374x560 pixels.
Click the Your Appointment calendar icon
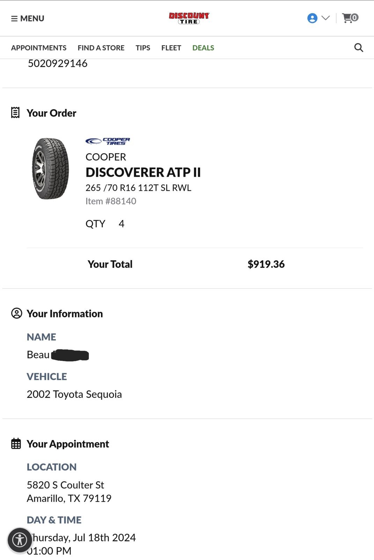click(16, 443)
